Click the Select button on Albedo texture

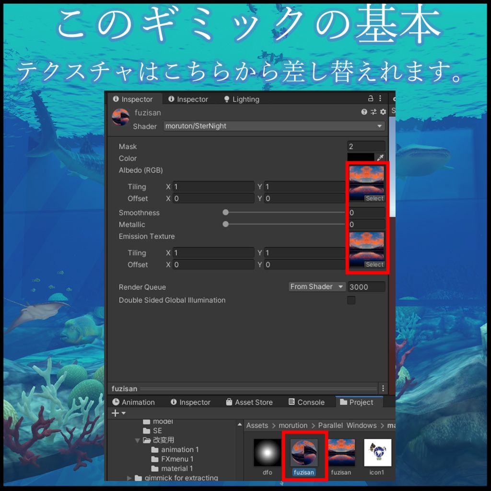[374, 198]
